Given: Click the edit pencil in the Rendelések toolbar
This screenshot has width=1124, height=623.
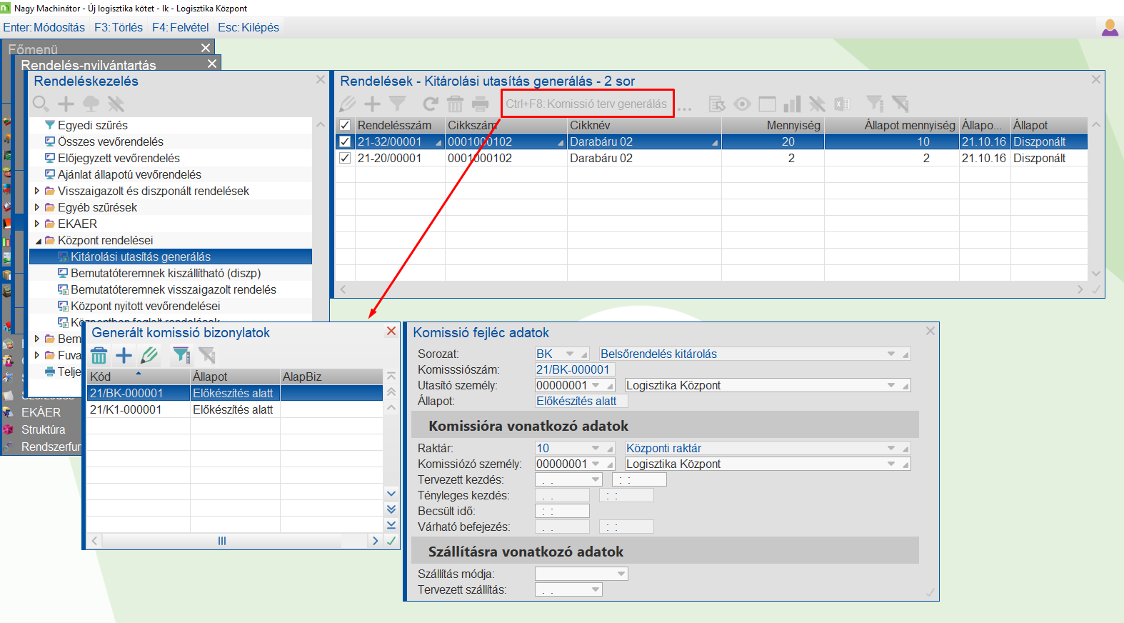Looking at the screenshot, I should [x=348, y=104].
